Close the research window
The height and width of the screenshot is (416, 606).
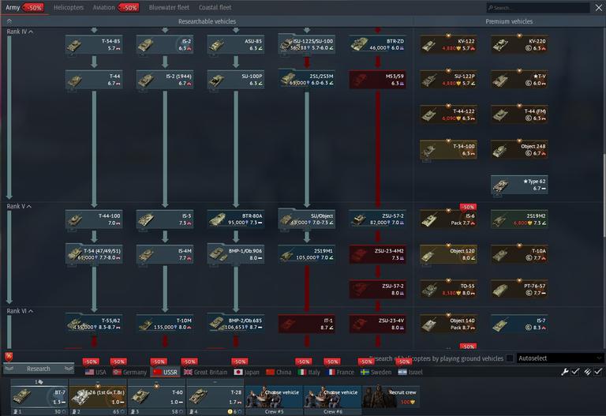point(598,8)
